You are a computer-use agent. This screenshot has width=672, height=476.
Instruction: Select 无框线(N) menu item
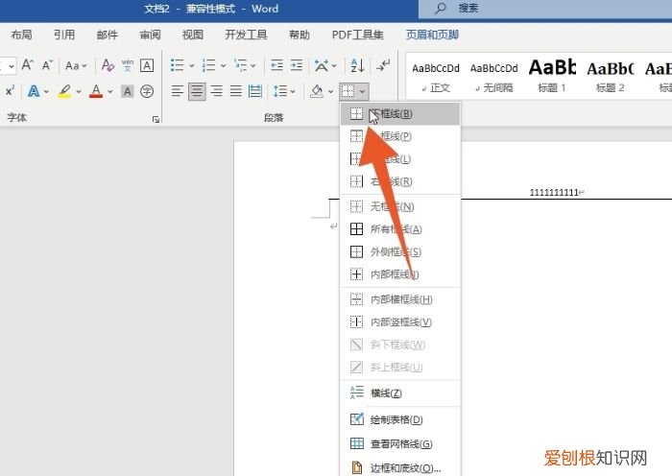coord(400,206)
